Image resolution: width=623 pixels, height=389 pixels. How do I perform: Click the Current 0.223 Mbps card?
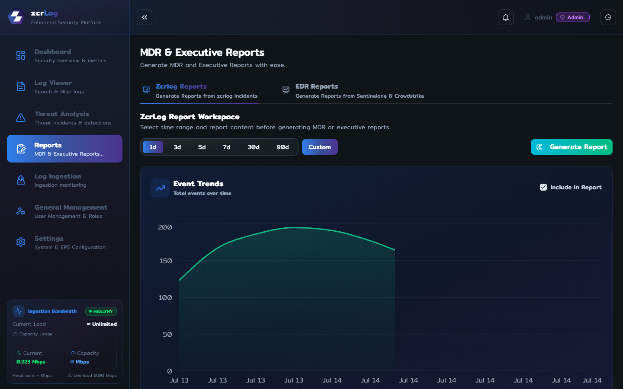tap(38, 357)
